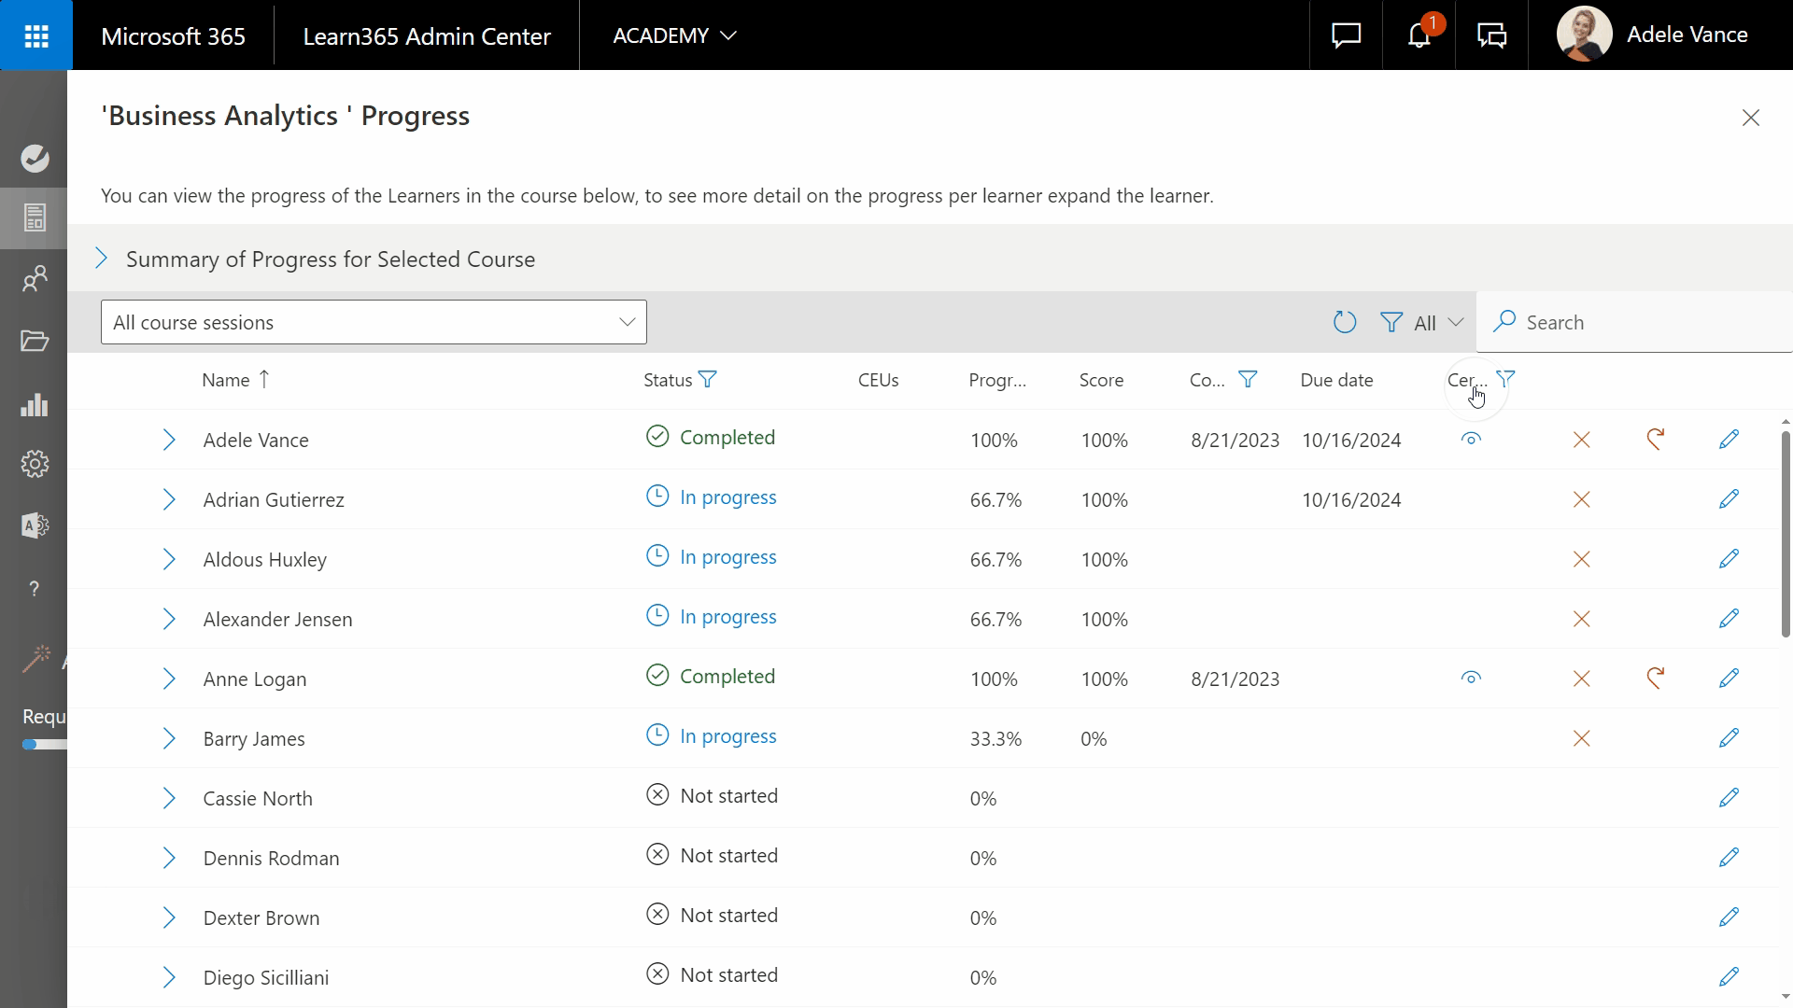Open the chat message icon in header
The image size is (1793, 1008).
click(1346, 35)
